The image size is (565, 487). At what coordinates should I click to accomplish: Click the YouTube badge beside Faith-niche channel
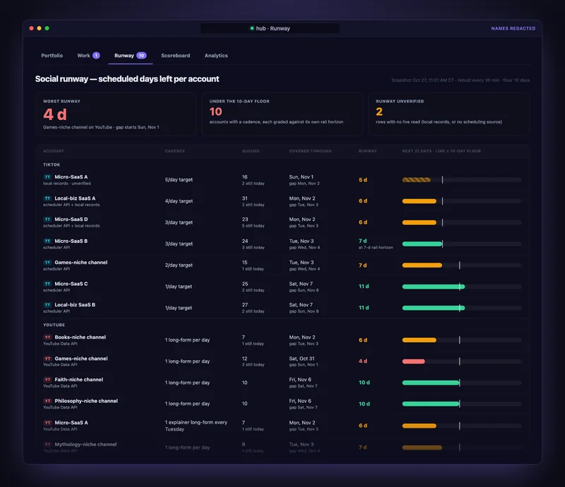[x=47, y=380]
